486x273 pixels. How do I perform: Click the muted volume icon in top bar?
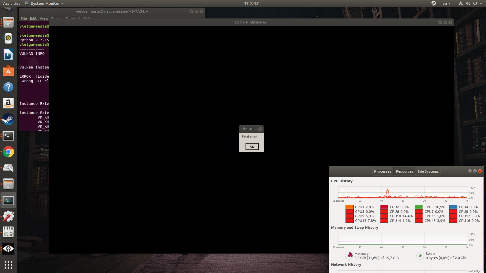(x=468, y=3)
